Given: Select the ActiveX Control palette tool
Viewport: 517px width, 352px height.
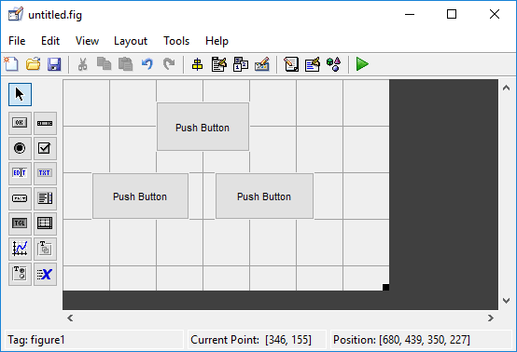Looking at the screenshot, I should [x=45, y=274].
